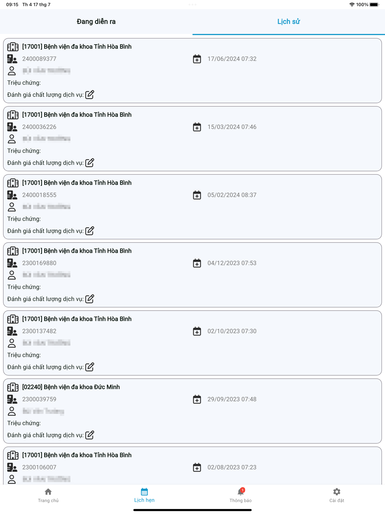
Task: Open the 02/10/2023 07:30 appointment card
Action: point(192,343)
